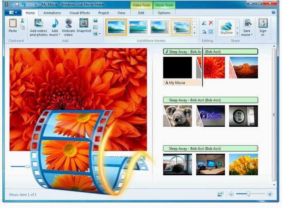
Task: Click the Sign in icon
Action: [x=263, y=28]
